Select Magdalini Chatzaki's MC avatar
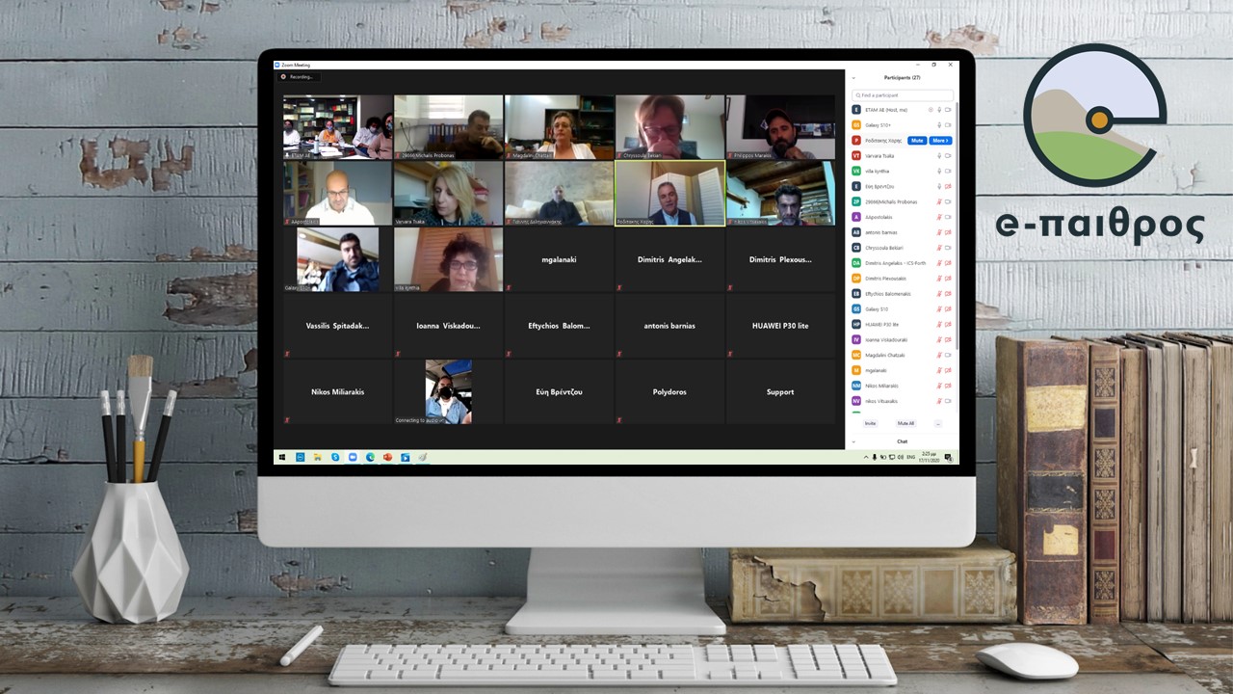1233x694 pixels. 856,355
